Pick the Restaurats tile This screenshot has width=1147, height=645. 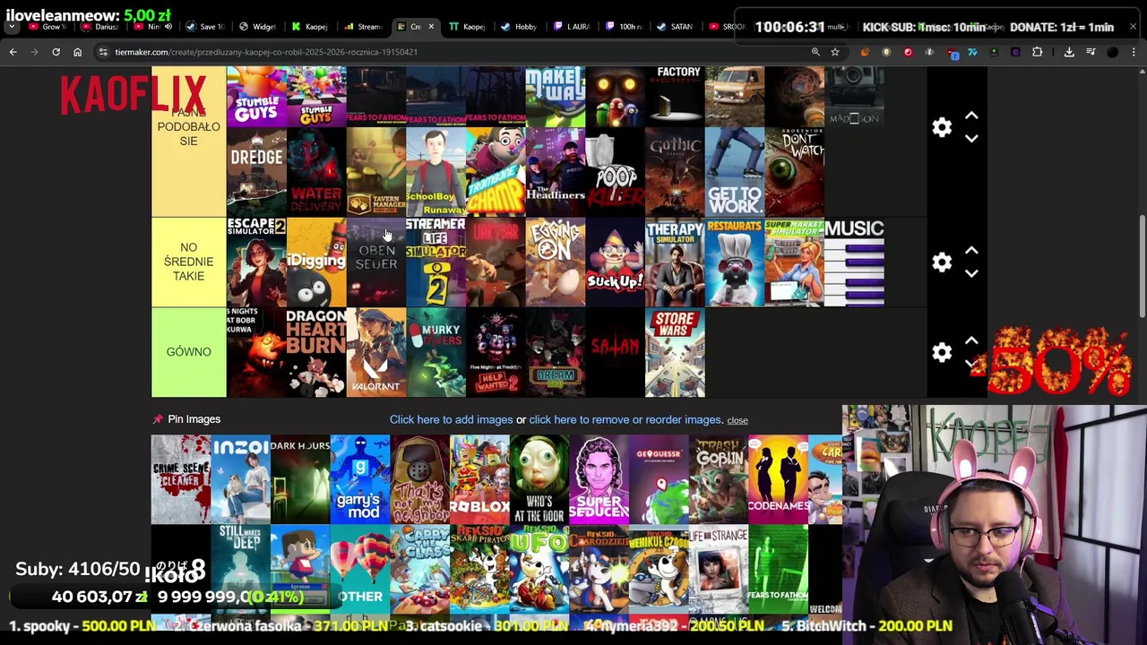[735, 262]
